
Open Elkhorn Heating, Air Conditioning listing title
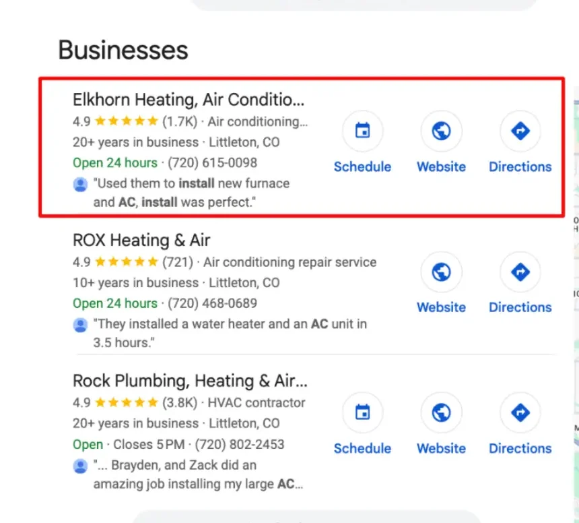[189, 100]
